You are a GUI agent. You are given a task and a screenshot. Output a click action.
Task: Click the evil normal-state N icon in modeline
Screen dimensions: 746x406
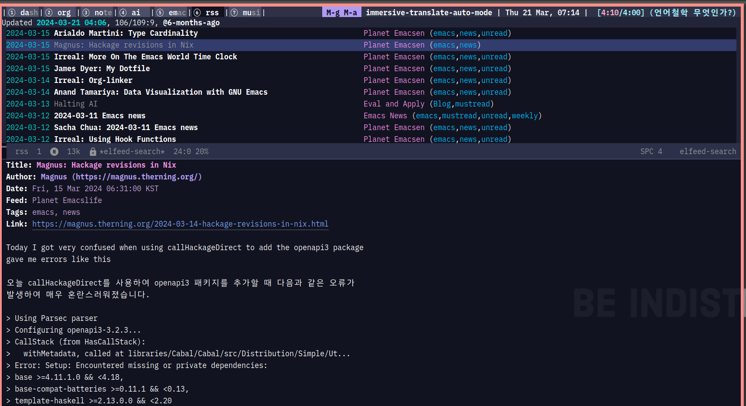pos(54,151)
